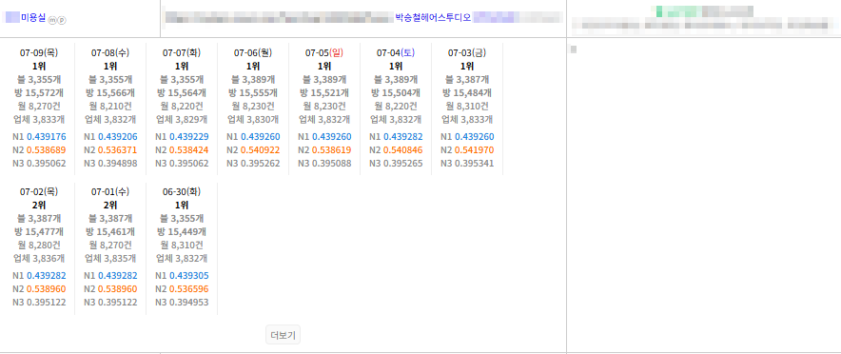Click the N1 value 0.439305
Screen dimensions: 841x354
(189, 276)
